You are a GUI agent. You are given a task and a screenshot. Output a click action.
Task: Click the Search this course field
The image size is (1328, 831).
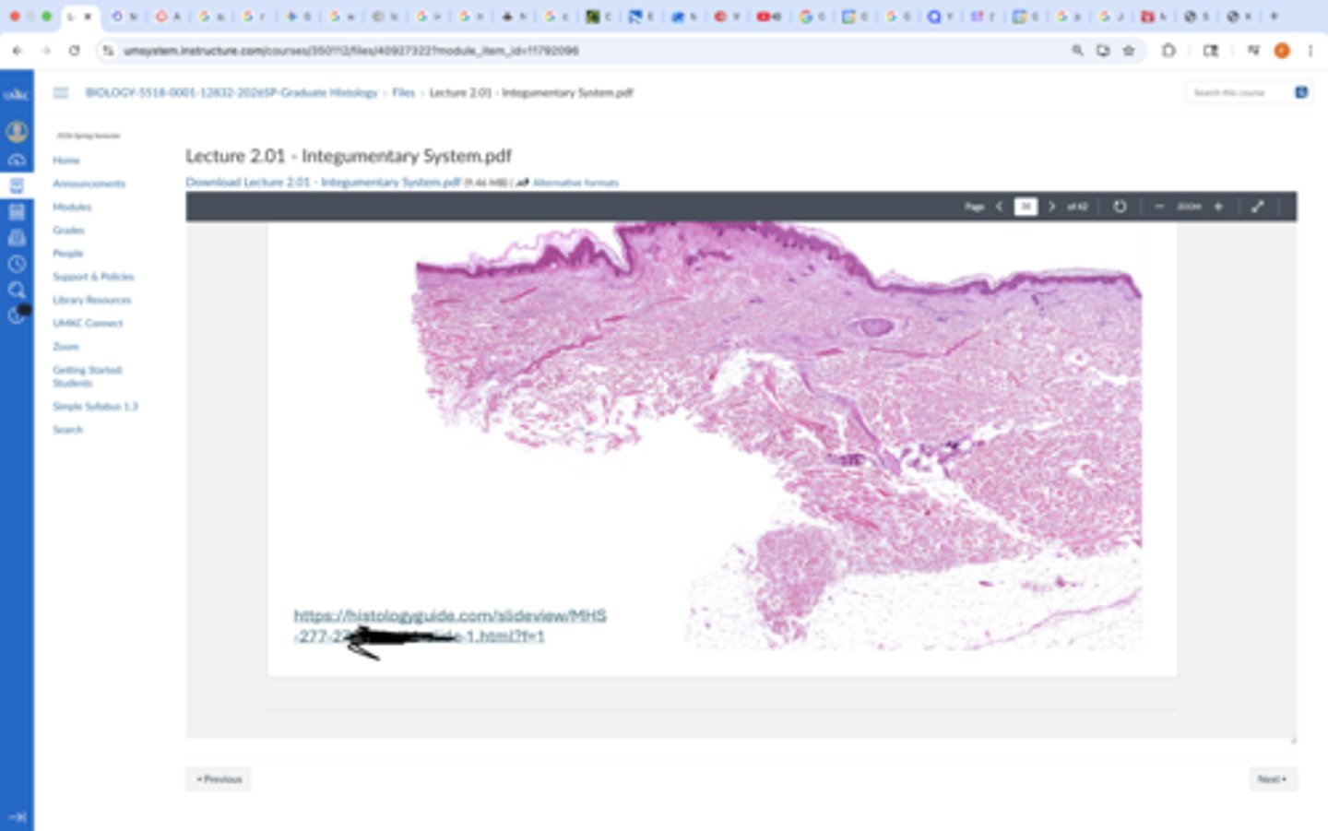click(x=1236, y=92)
